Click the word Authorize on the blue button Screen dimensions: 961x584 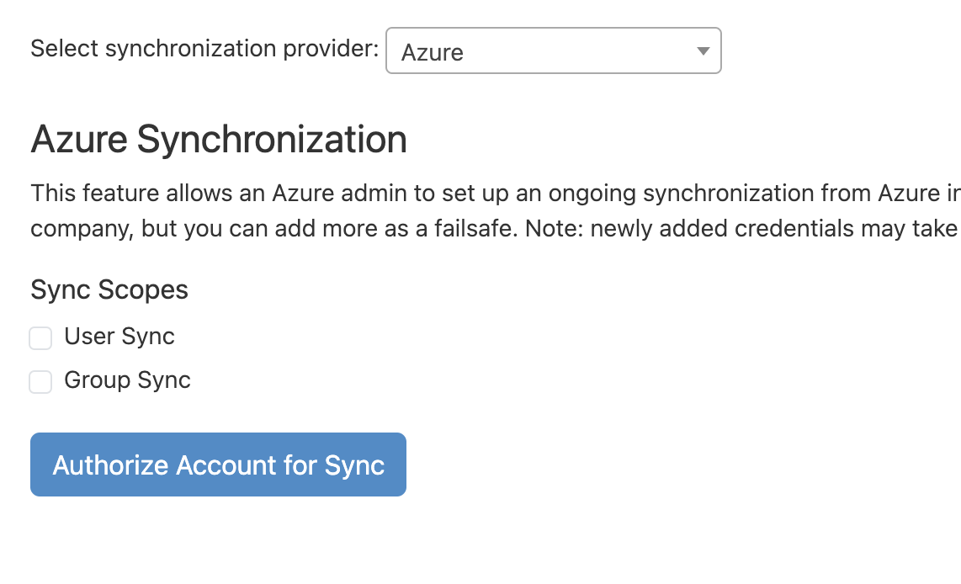(x=110, y=465)
